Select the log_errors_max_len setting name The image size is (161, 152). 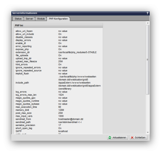(x=26, y=95)
